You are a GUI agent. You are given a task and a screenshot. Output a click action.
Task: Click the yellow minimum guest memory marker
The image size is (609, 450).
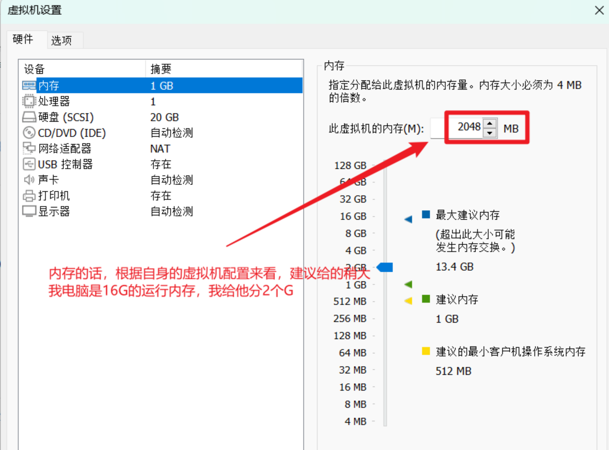point(408,301)
